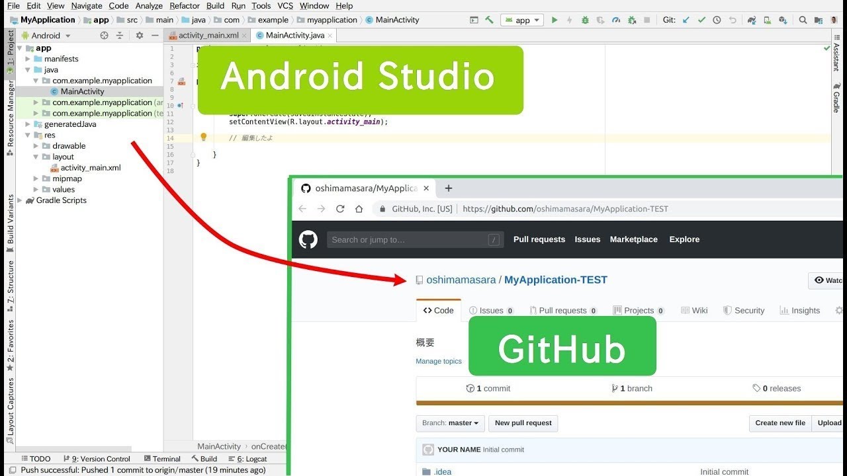Open the 6: Logcat tool window
The height and width of the screenshot is (476, 847).
point(247,459)
